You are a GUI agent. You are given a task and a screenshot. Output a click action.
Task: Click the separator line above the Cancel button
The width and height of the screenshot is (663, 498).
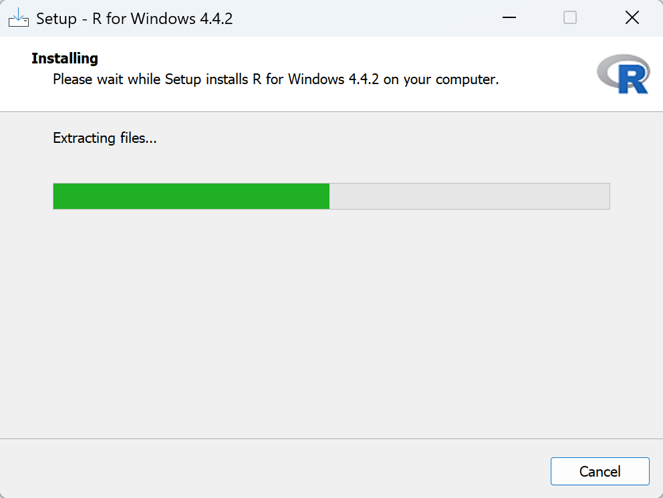click(331, 439)
